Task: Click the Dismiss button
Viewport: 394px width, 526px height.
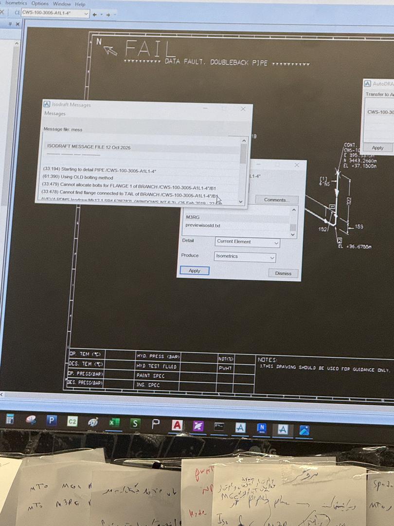Action: pos(283,273)
